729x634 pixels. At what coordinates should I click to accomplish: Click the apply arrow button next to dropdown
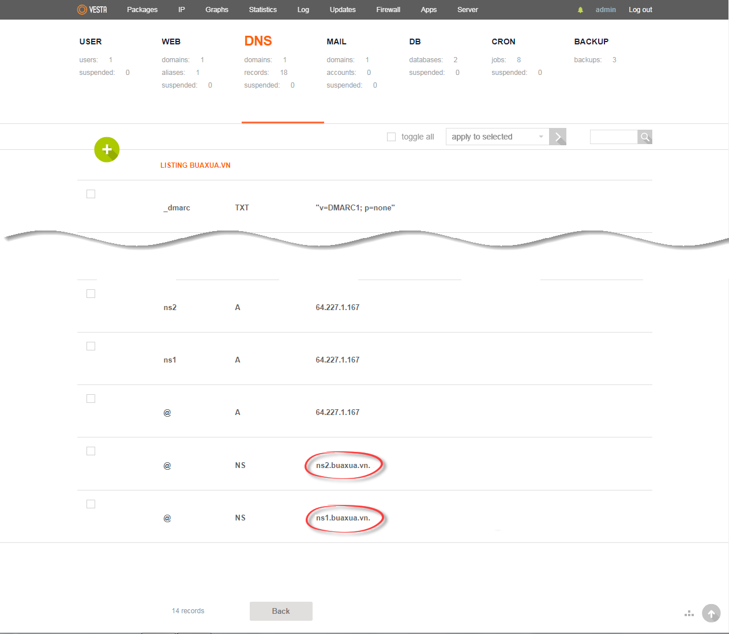pos(558,137)
